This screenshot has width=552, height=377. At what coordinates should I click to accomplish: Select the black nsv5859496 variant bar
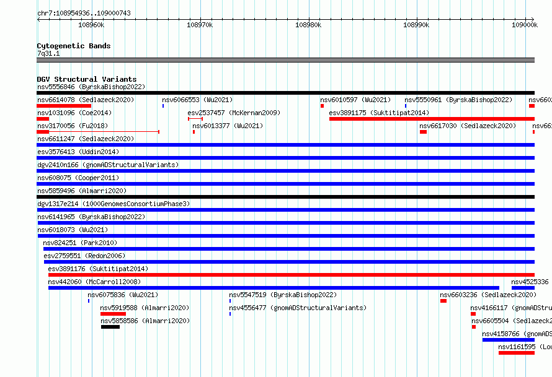click(x=285, y=197)
